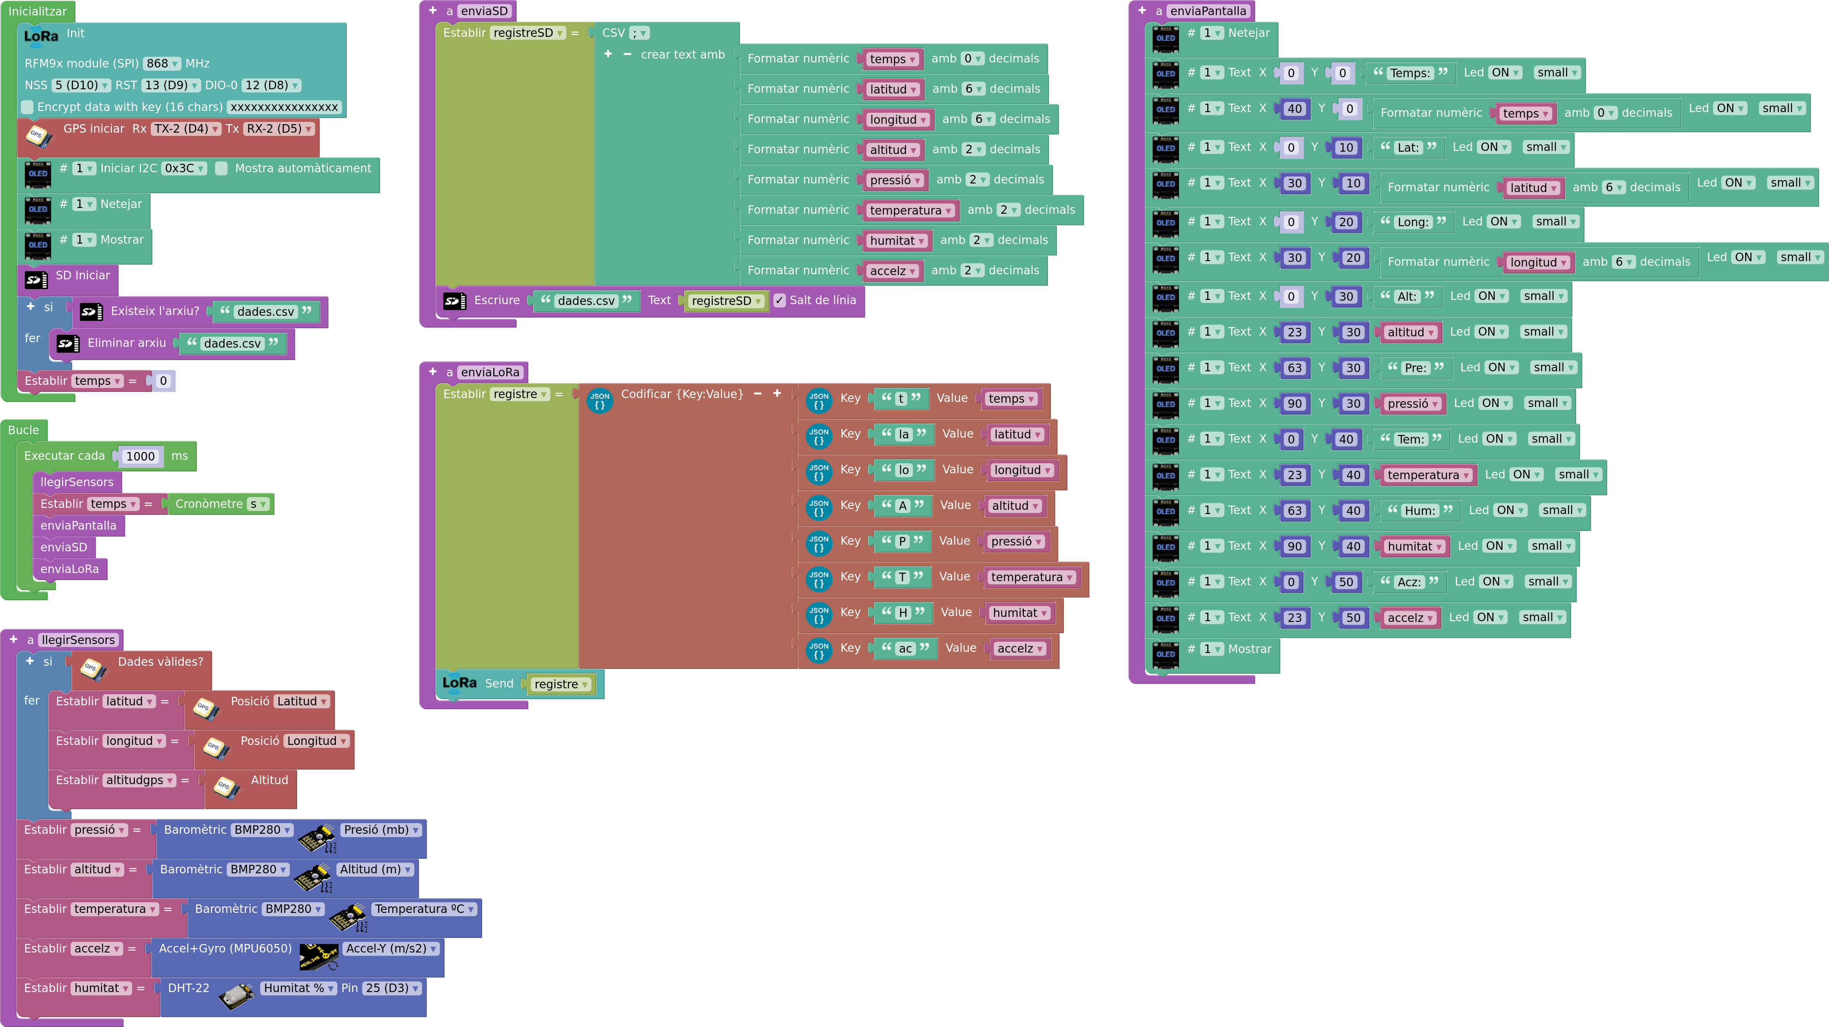
Task: Toggle the Mostra automàticament checkbox
Action: click(x=221, y=168)
